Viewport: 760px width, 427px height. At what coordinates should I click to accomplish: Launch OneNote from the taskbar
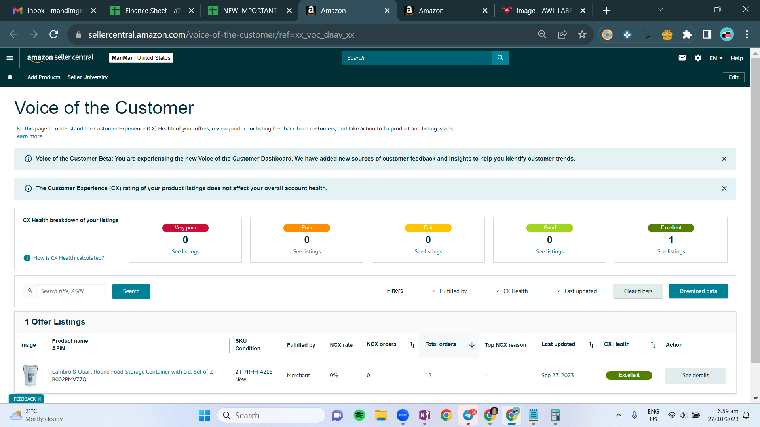[x=424, y=415]
